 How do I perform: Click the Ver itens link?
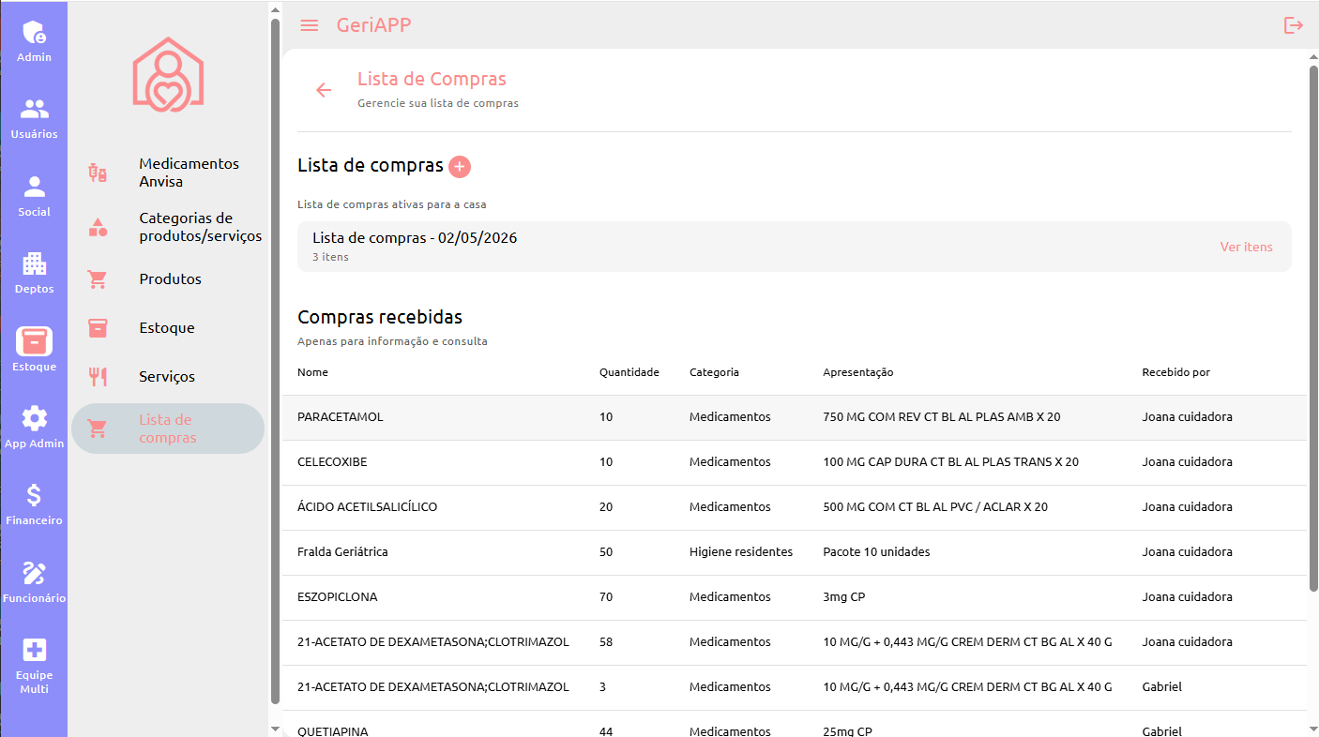click(x=1246, y=247)
